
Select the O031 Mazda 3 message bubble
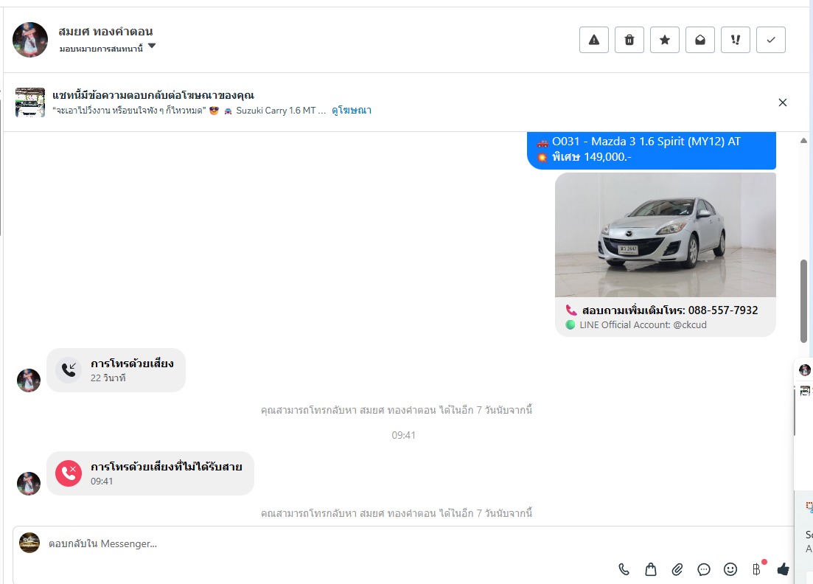652,150
